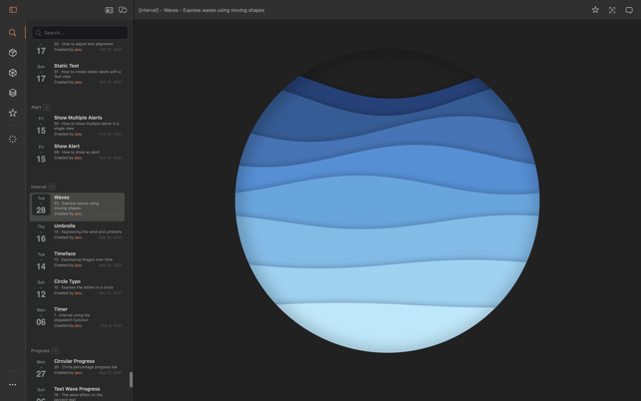Open favorites star in left sidebar
Screen dimensions: 641x401
(x=13, y=113)
